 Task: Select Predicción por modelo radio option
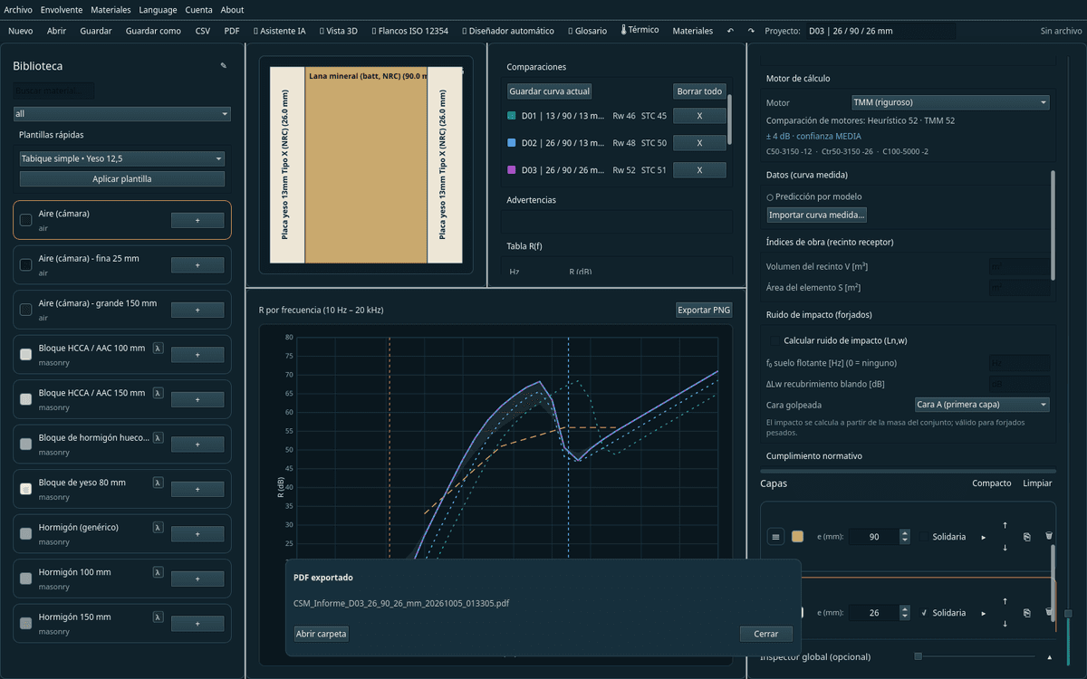(770, 196)
